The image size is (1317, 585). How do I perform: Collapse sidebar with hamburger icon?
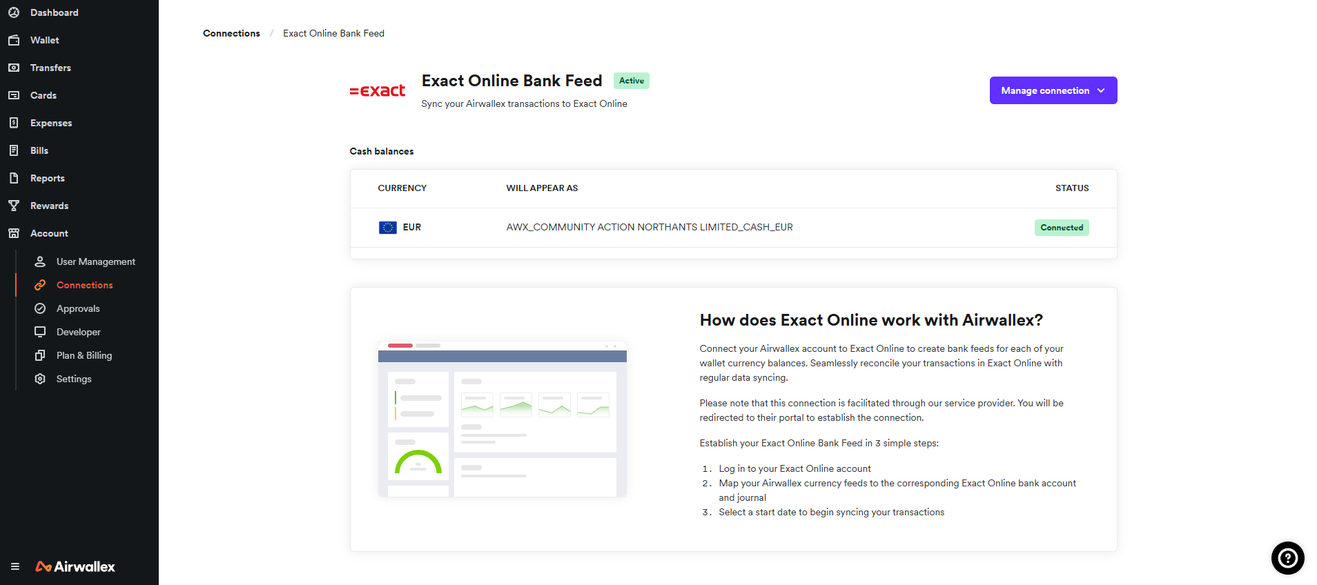click(15, 566)
